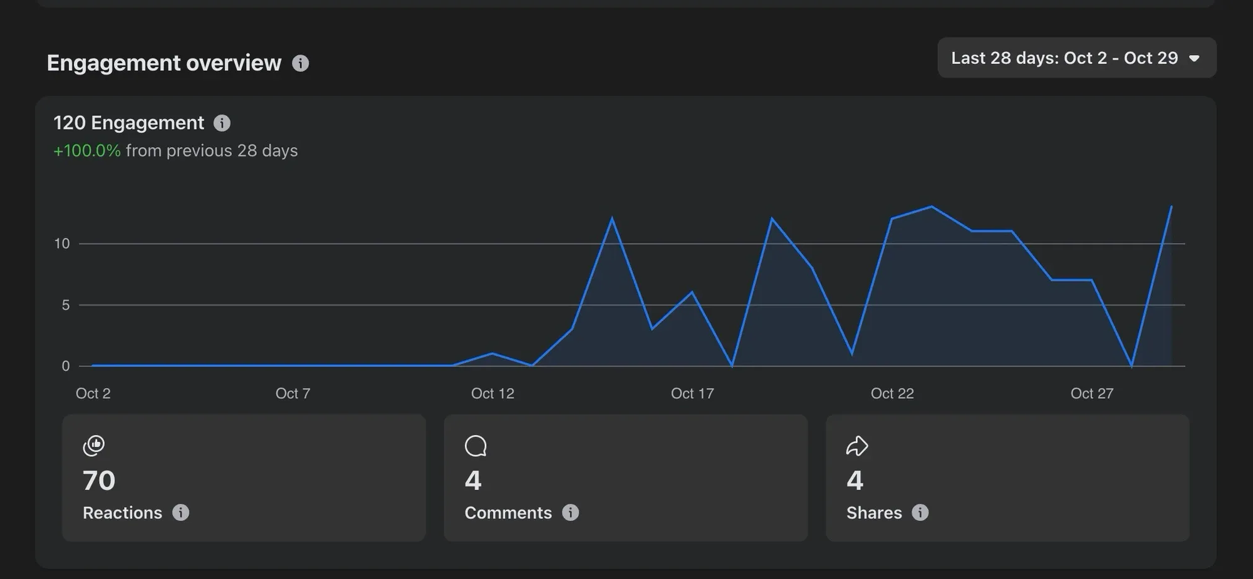The height and width of the screenshot is (579, 1253).
Task: Click the reactions thumbs-up icon
Action: click(94, 446)
